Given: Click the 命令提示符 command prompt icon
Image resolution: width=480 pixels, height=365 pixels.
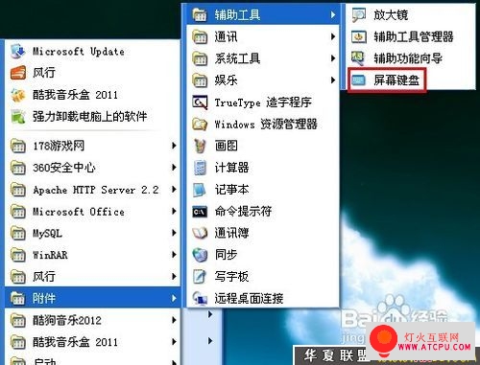Looking at the screenshot, I should pos(200,212).
